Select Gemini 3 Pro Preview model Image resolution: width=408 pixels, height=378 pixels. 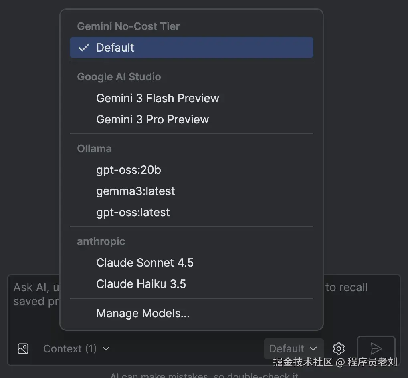point(153,119)
